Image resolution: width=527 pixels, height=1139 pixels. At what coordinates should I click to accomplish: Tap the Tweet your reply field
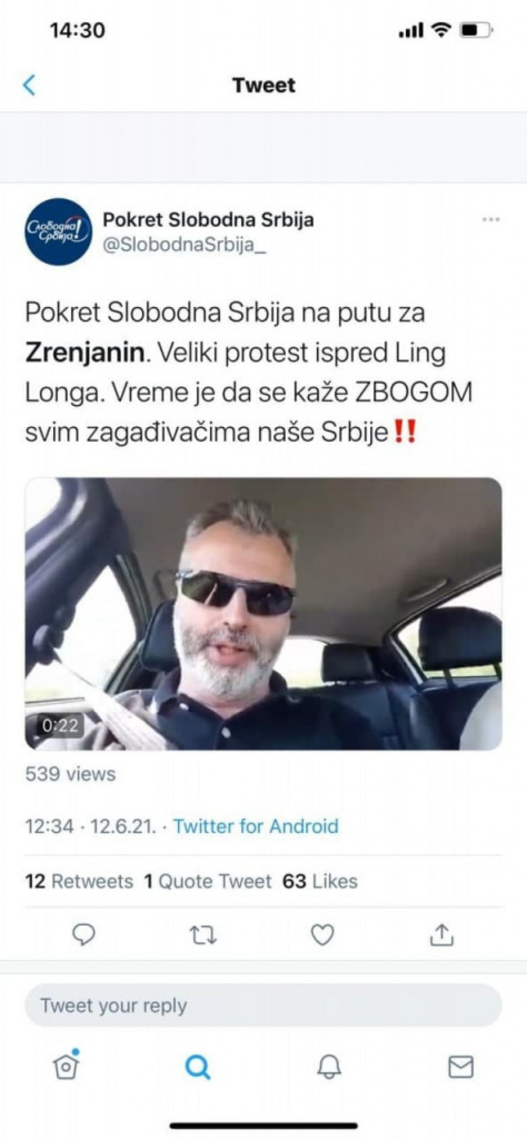click(263, 1005)
